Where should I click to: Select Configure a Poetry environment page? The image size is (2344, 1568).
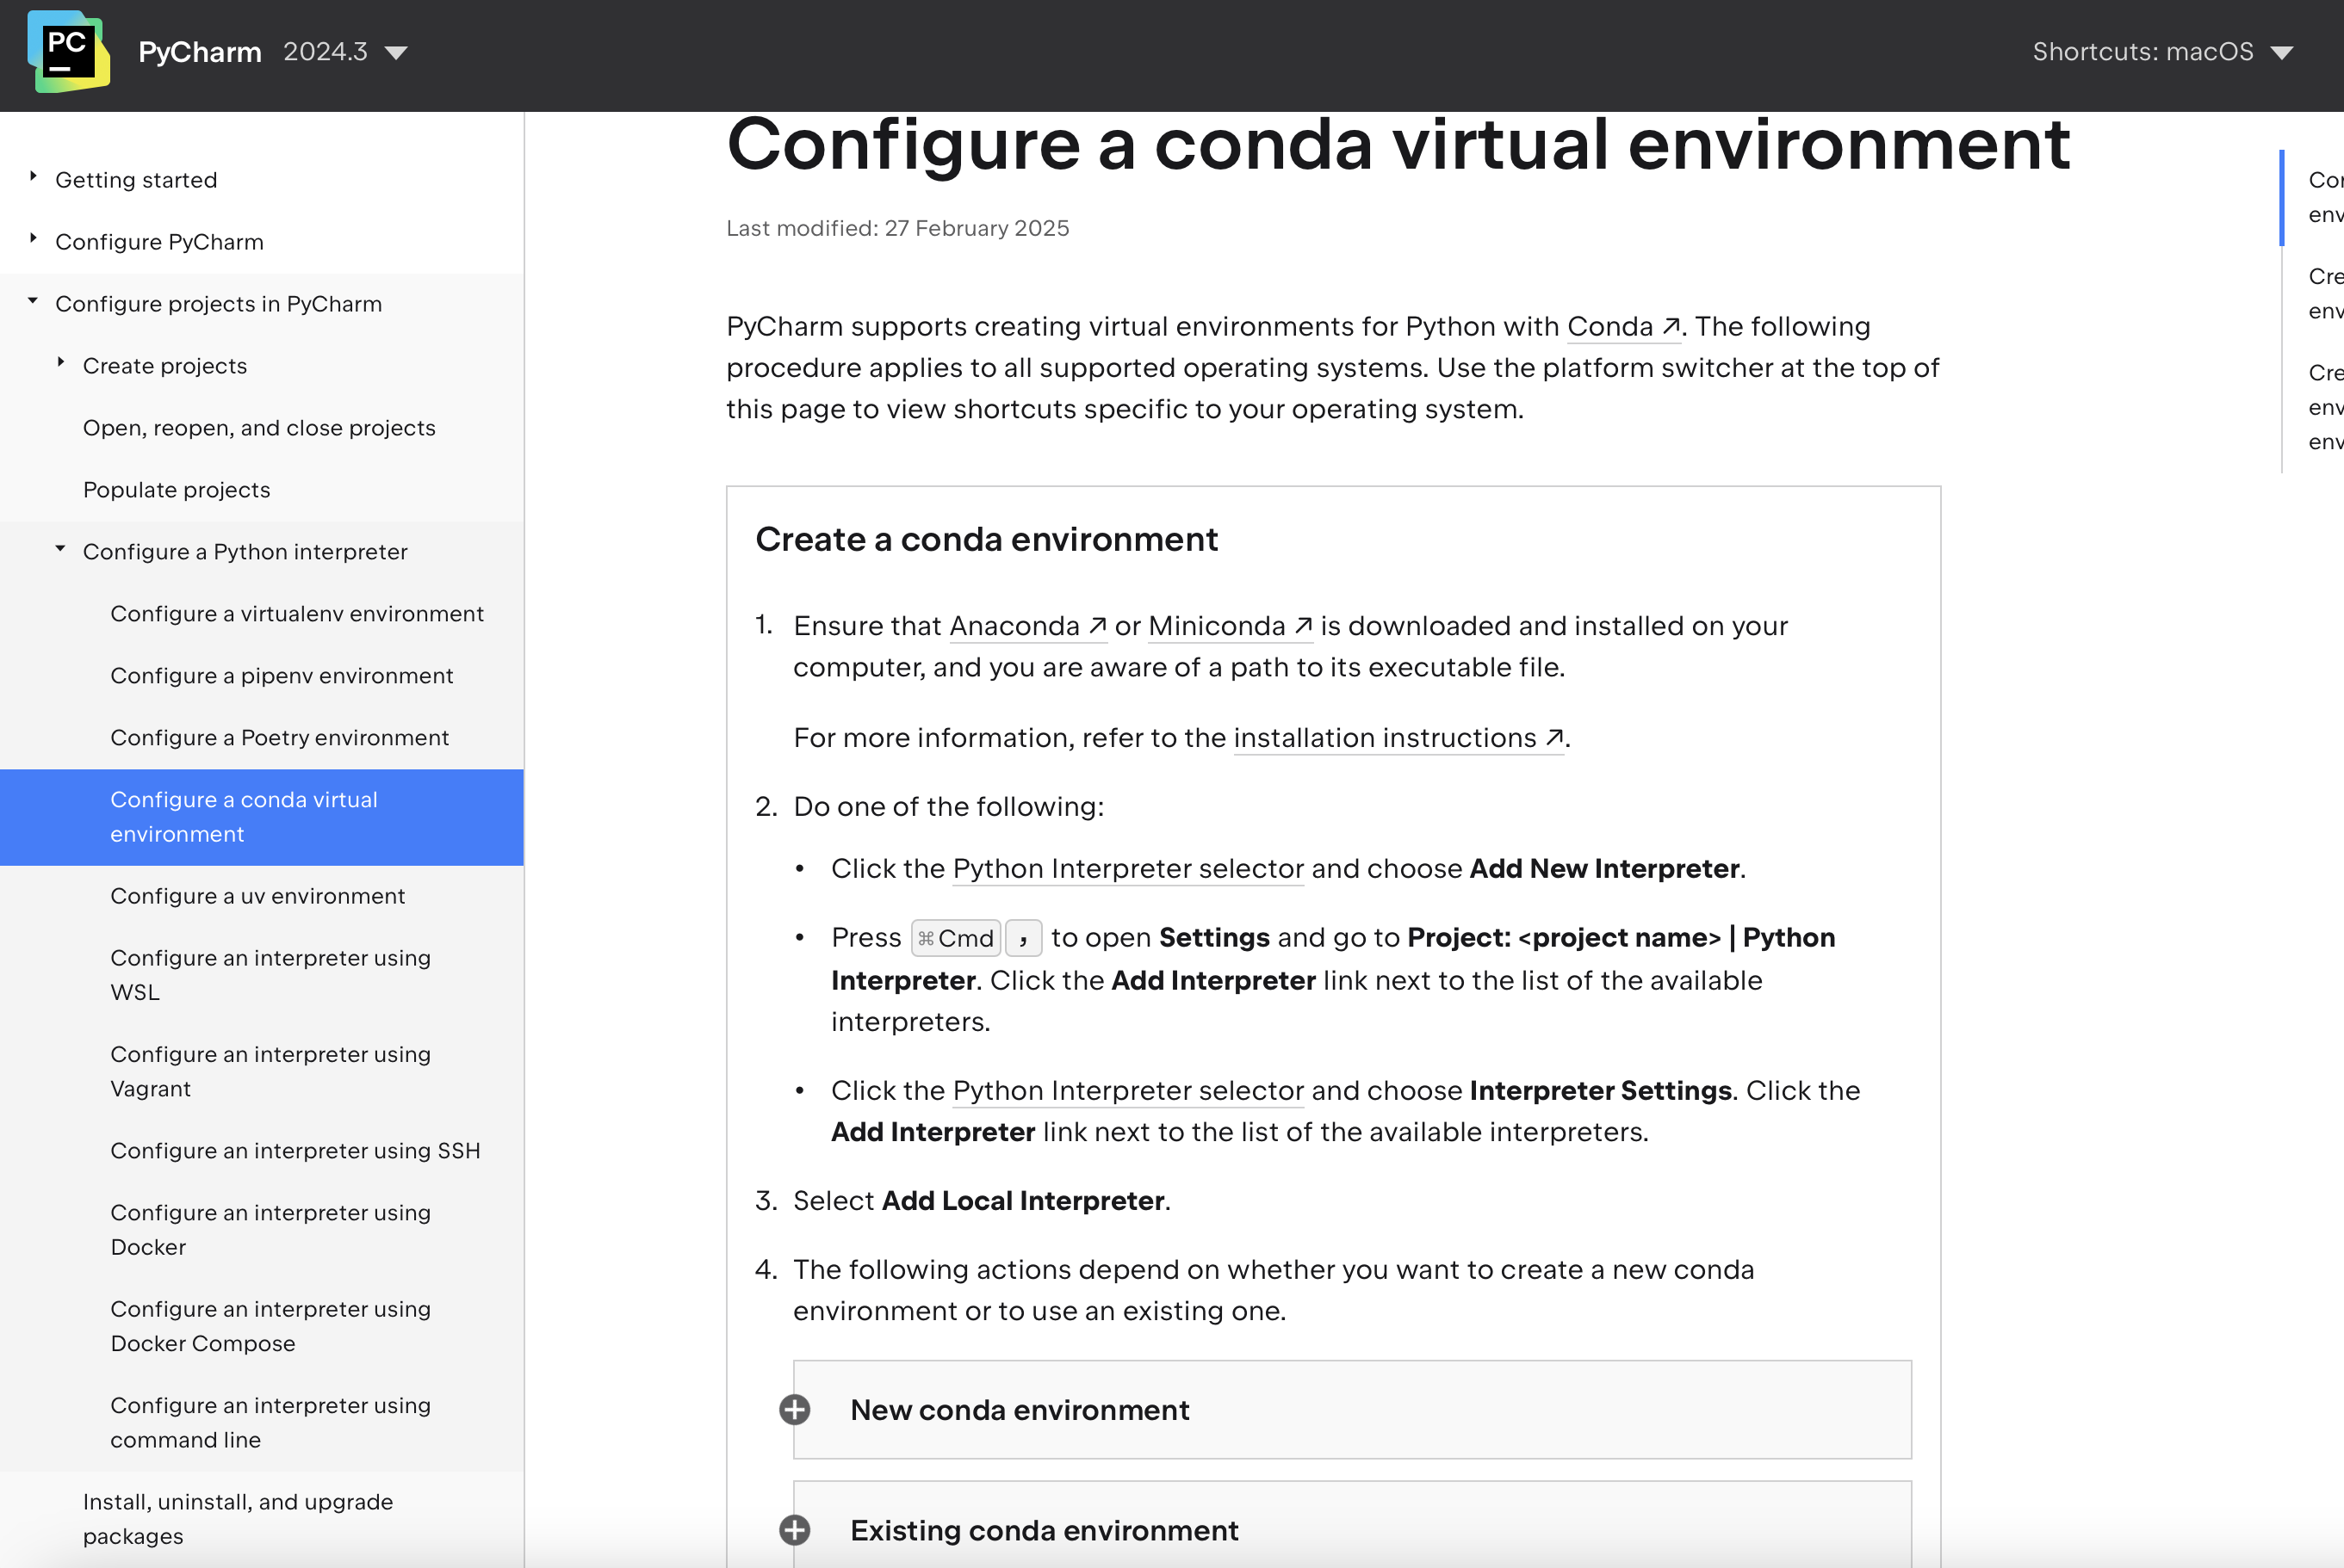pos(279,738)
